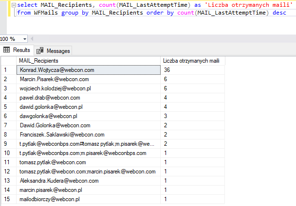The image size is (296, 206).
Task: Click the select keyword in the query
Action: (x=27, y=5)
